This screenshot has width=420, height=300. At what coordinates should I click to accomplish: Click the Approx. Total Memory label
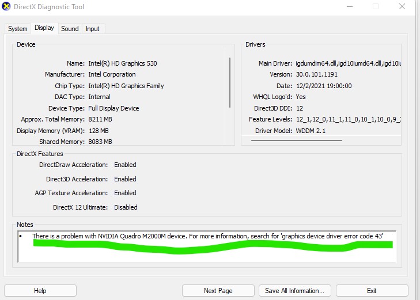pos(53,119)
